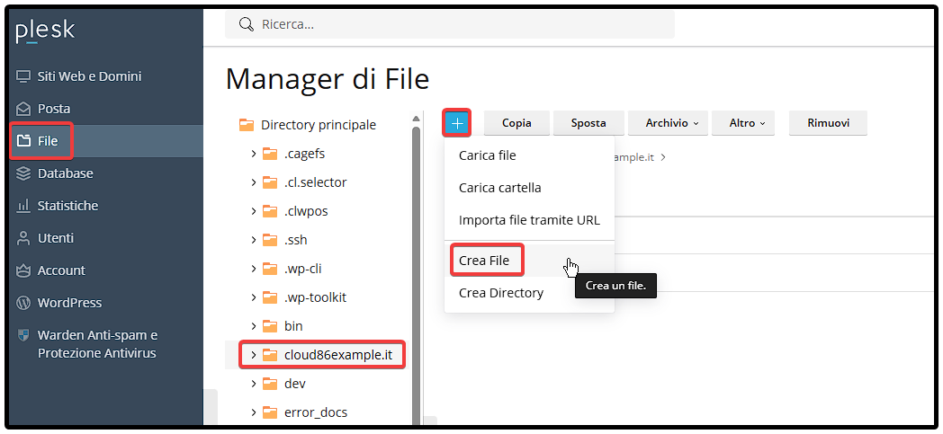
Task: Expand the bin folder chevron
Action: click(254, 326)
